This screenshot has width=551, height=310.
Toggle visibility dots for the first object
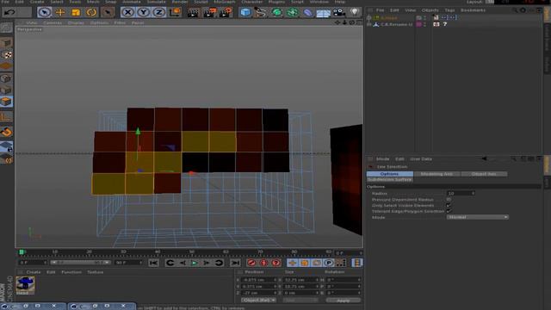[424, 17]
